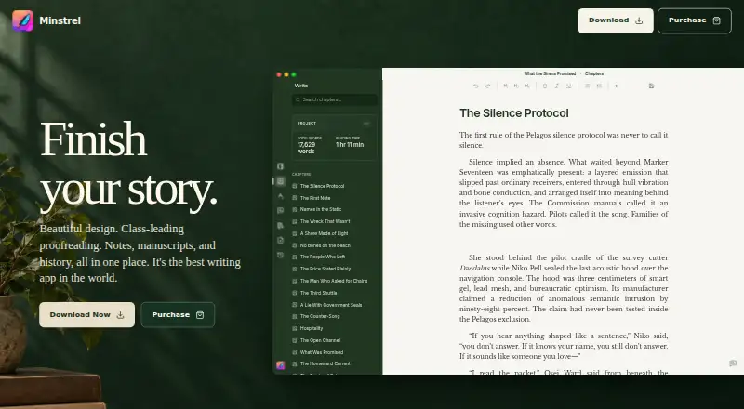Click the Search chapters input field

pos(335,100)
